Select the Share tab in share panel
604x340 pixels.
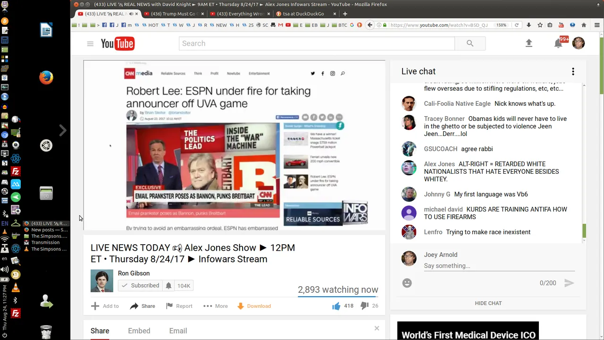(x=100, y=331)
